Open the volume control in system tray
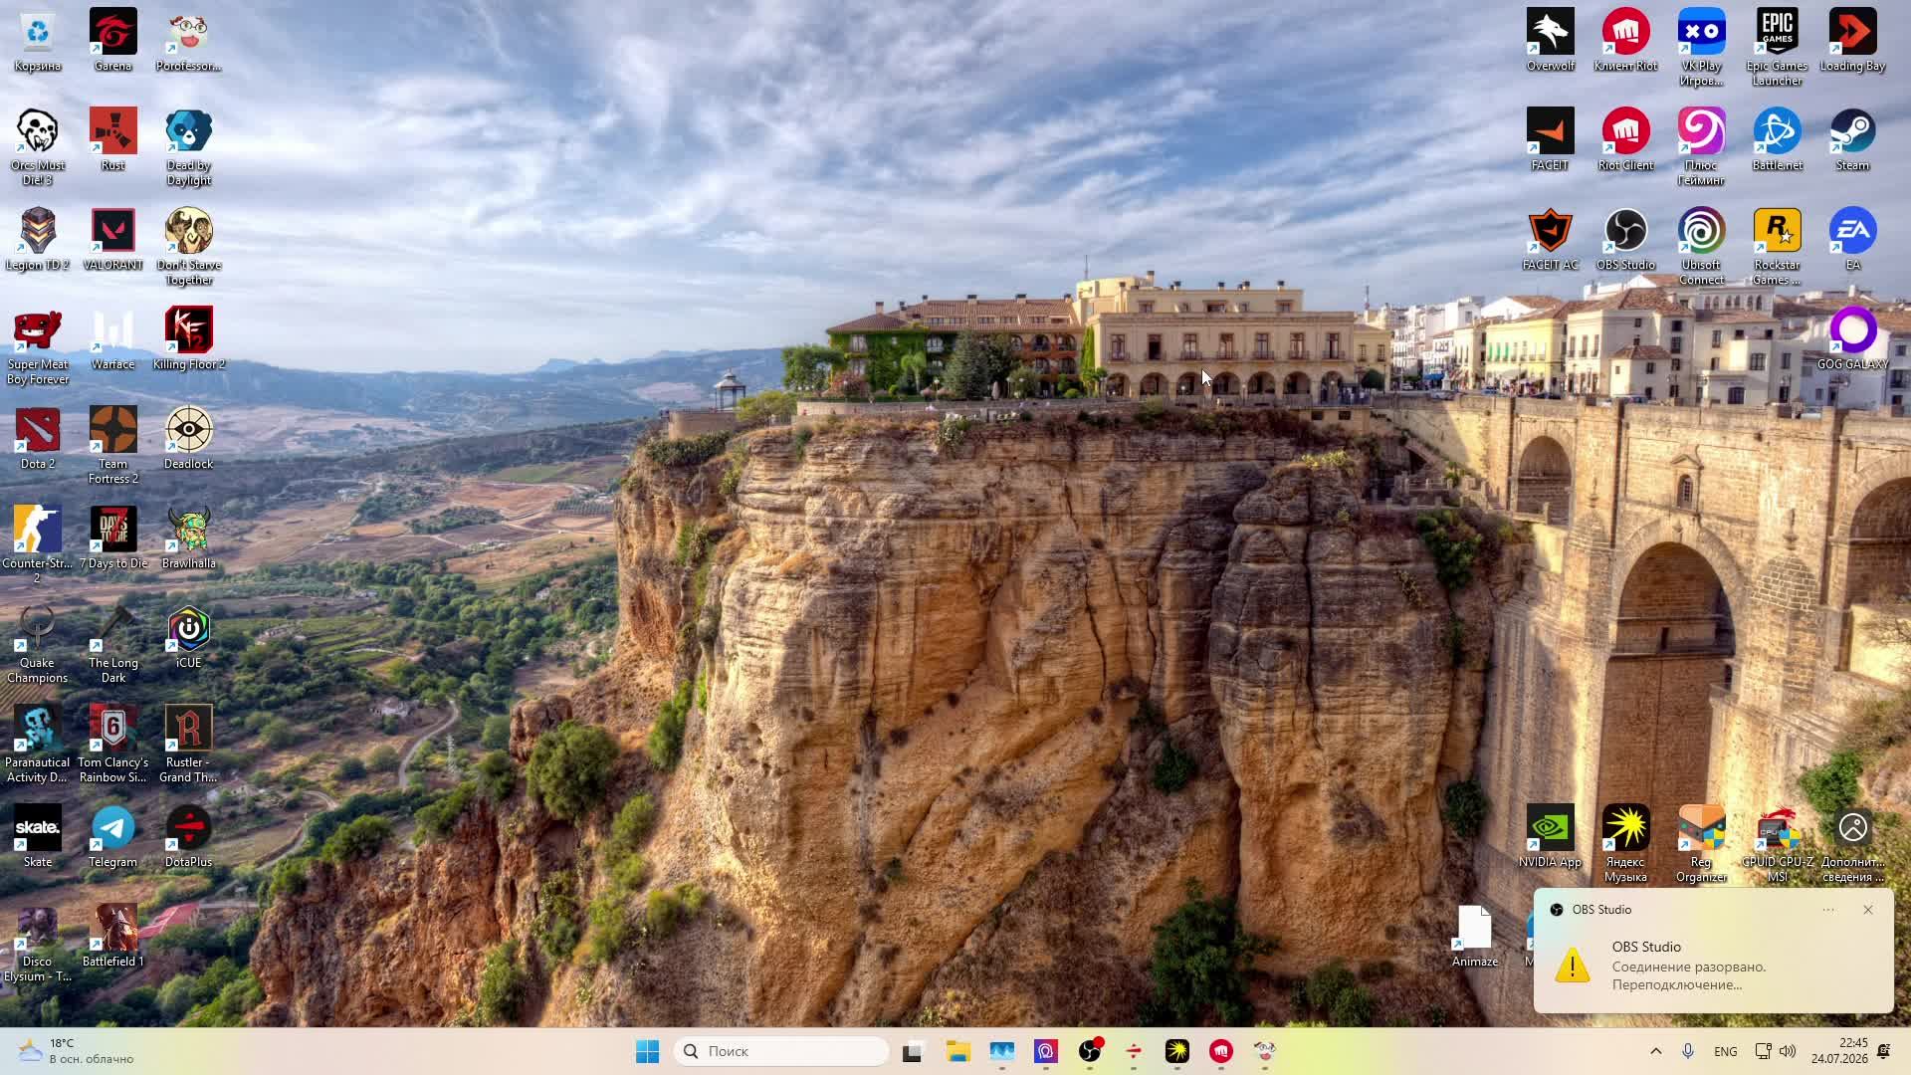 coord(1788,1051)
